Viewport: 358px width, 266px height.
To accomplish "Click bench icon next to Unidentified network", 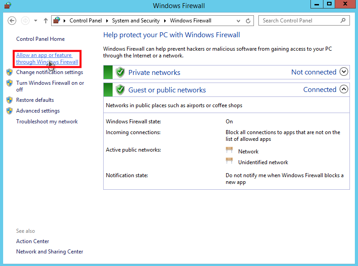I will 230,161.
